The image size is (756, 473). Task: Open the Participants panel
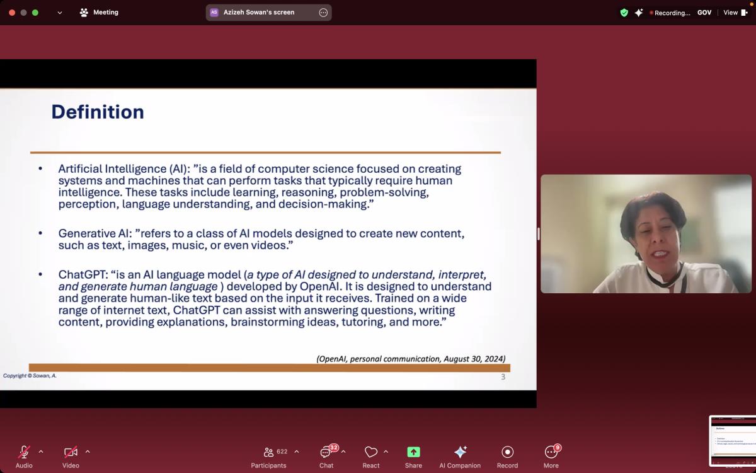click(269, 457)
